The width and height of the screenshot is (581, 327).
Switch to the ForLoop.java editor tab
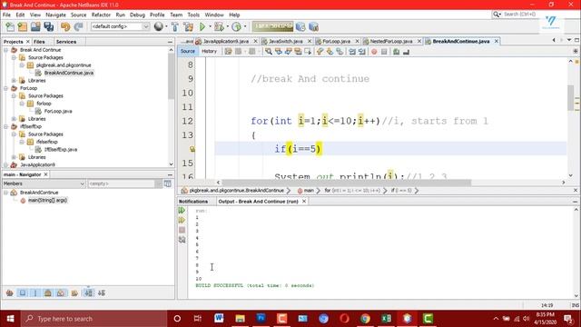tap(337, 41)
